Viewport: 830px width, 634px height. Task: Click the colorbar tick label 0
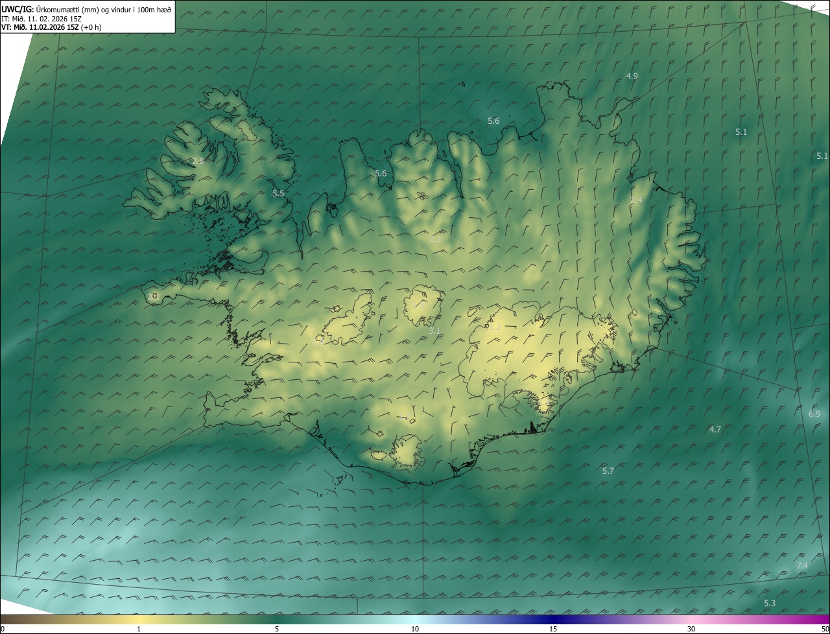tap(3, 629)
